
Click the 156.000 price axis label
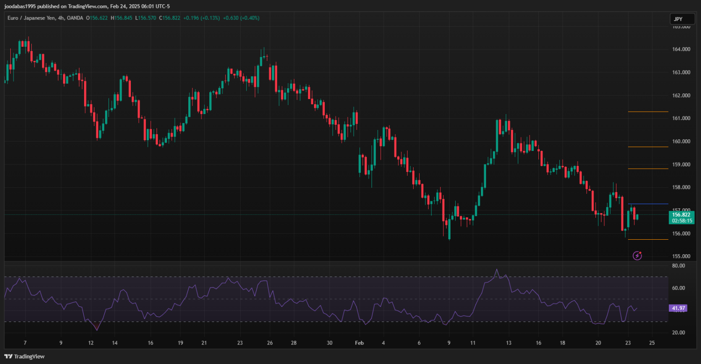click(x=681, y=234)
